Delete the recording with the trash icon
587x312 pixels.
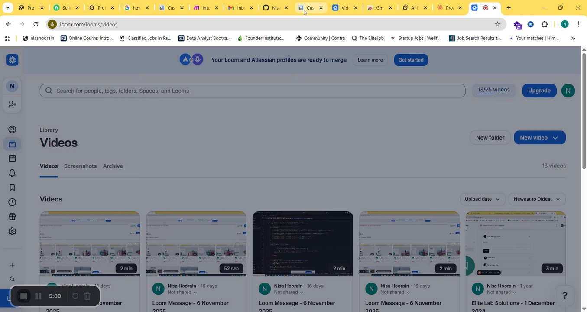coord(88,296)
